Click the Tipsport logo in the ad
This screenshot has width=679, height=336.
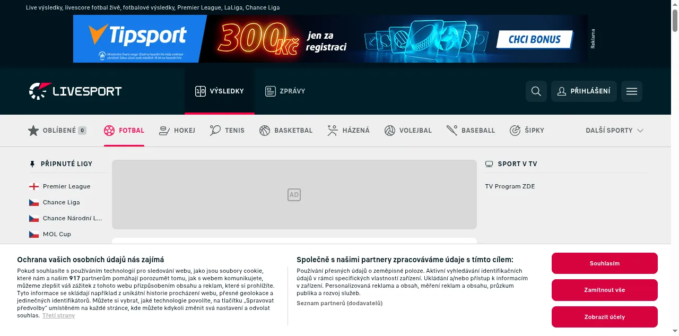tap(138, 35)
